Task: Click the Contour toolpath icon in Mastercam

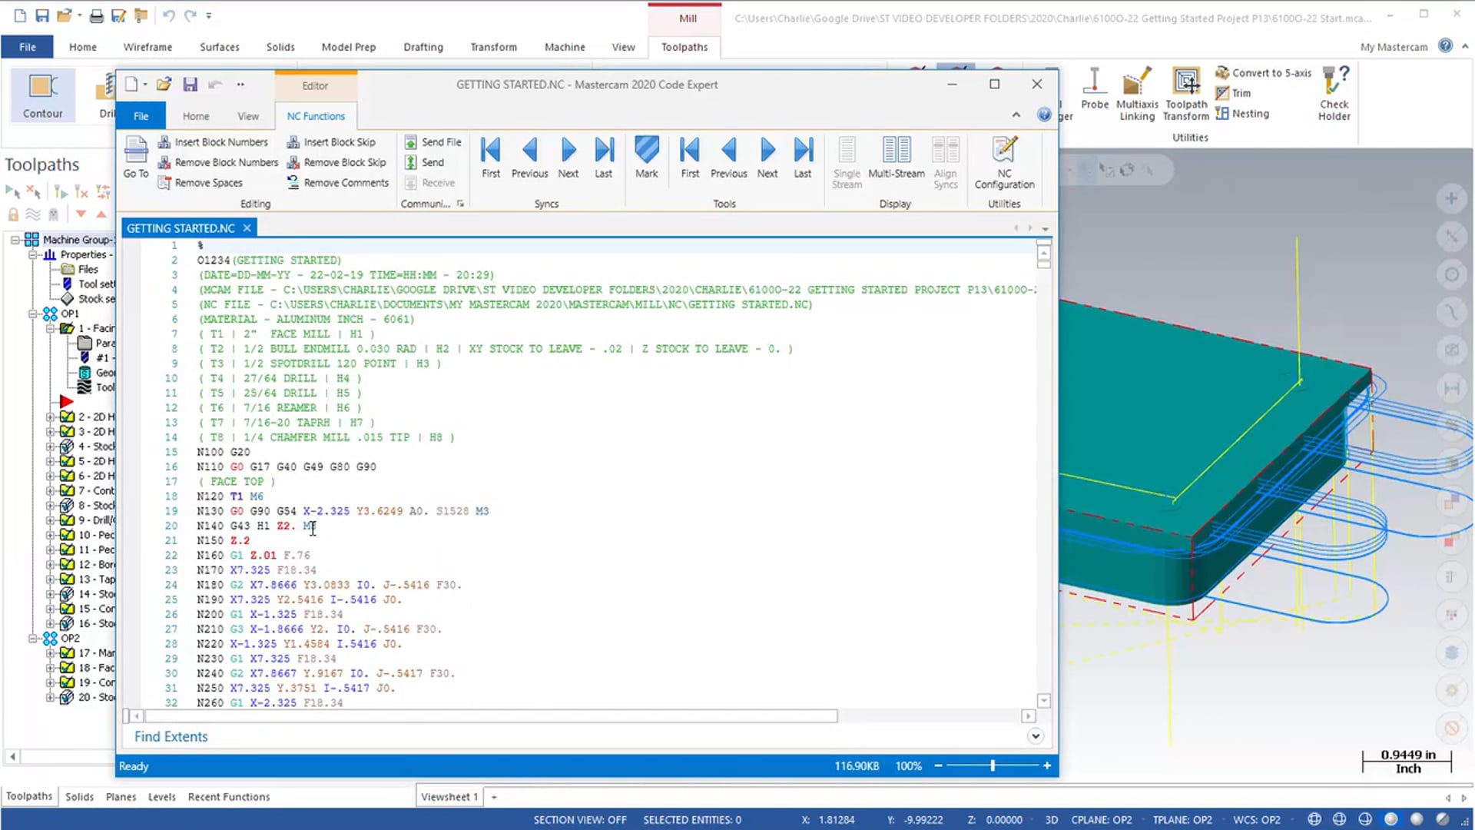Action: [43, 95]
